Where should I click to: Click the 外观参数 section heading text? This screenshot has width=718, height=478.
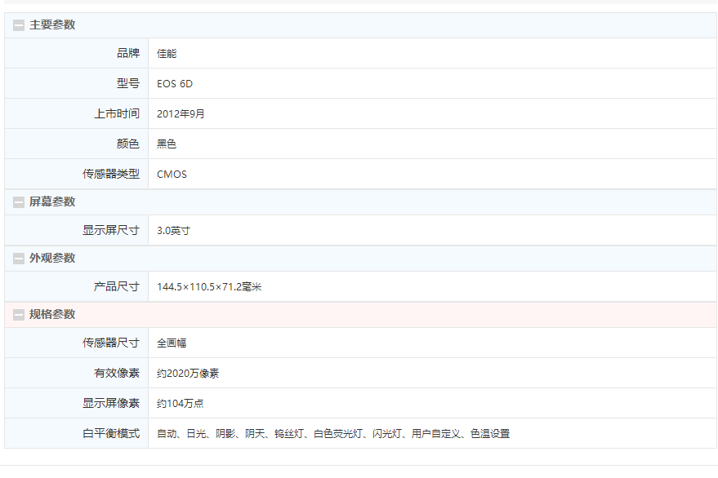pyautogui.click(x=52, y=258)
